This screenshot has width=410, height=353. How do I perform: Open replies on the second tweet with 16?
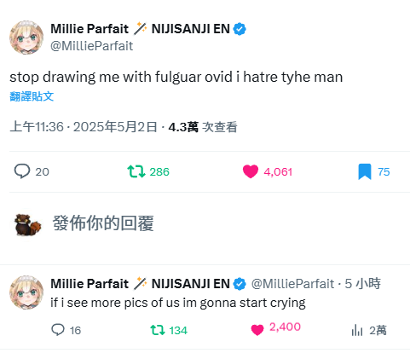(x=58, y=330)
